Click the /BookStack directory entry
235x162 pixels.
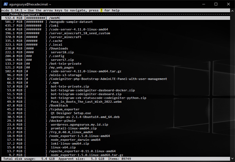pyautogui.click(x=59, y=105)
